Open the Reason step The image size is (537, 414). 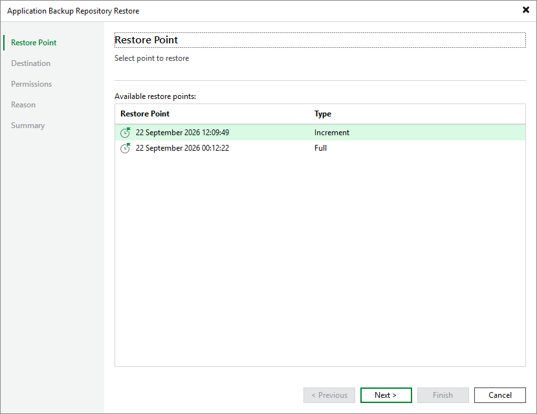coord(23,105)
